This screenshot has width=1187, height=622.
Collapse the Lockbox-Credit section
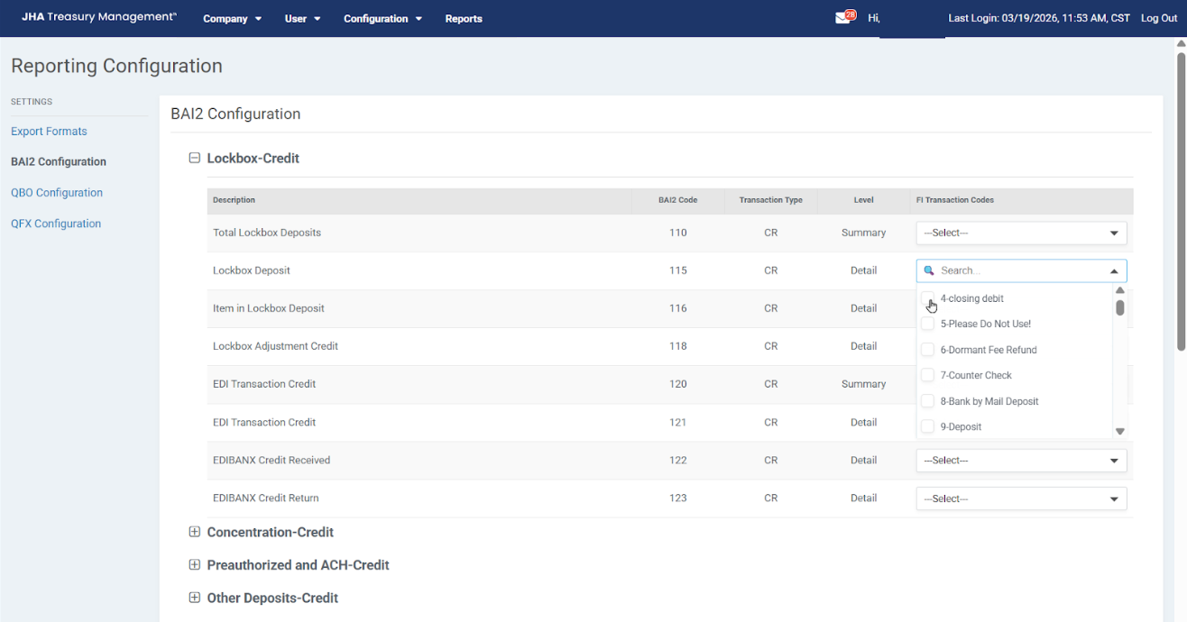194,158
